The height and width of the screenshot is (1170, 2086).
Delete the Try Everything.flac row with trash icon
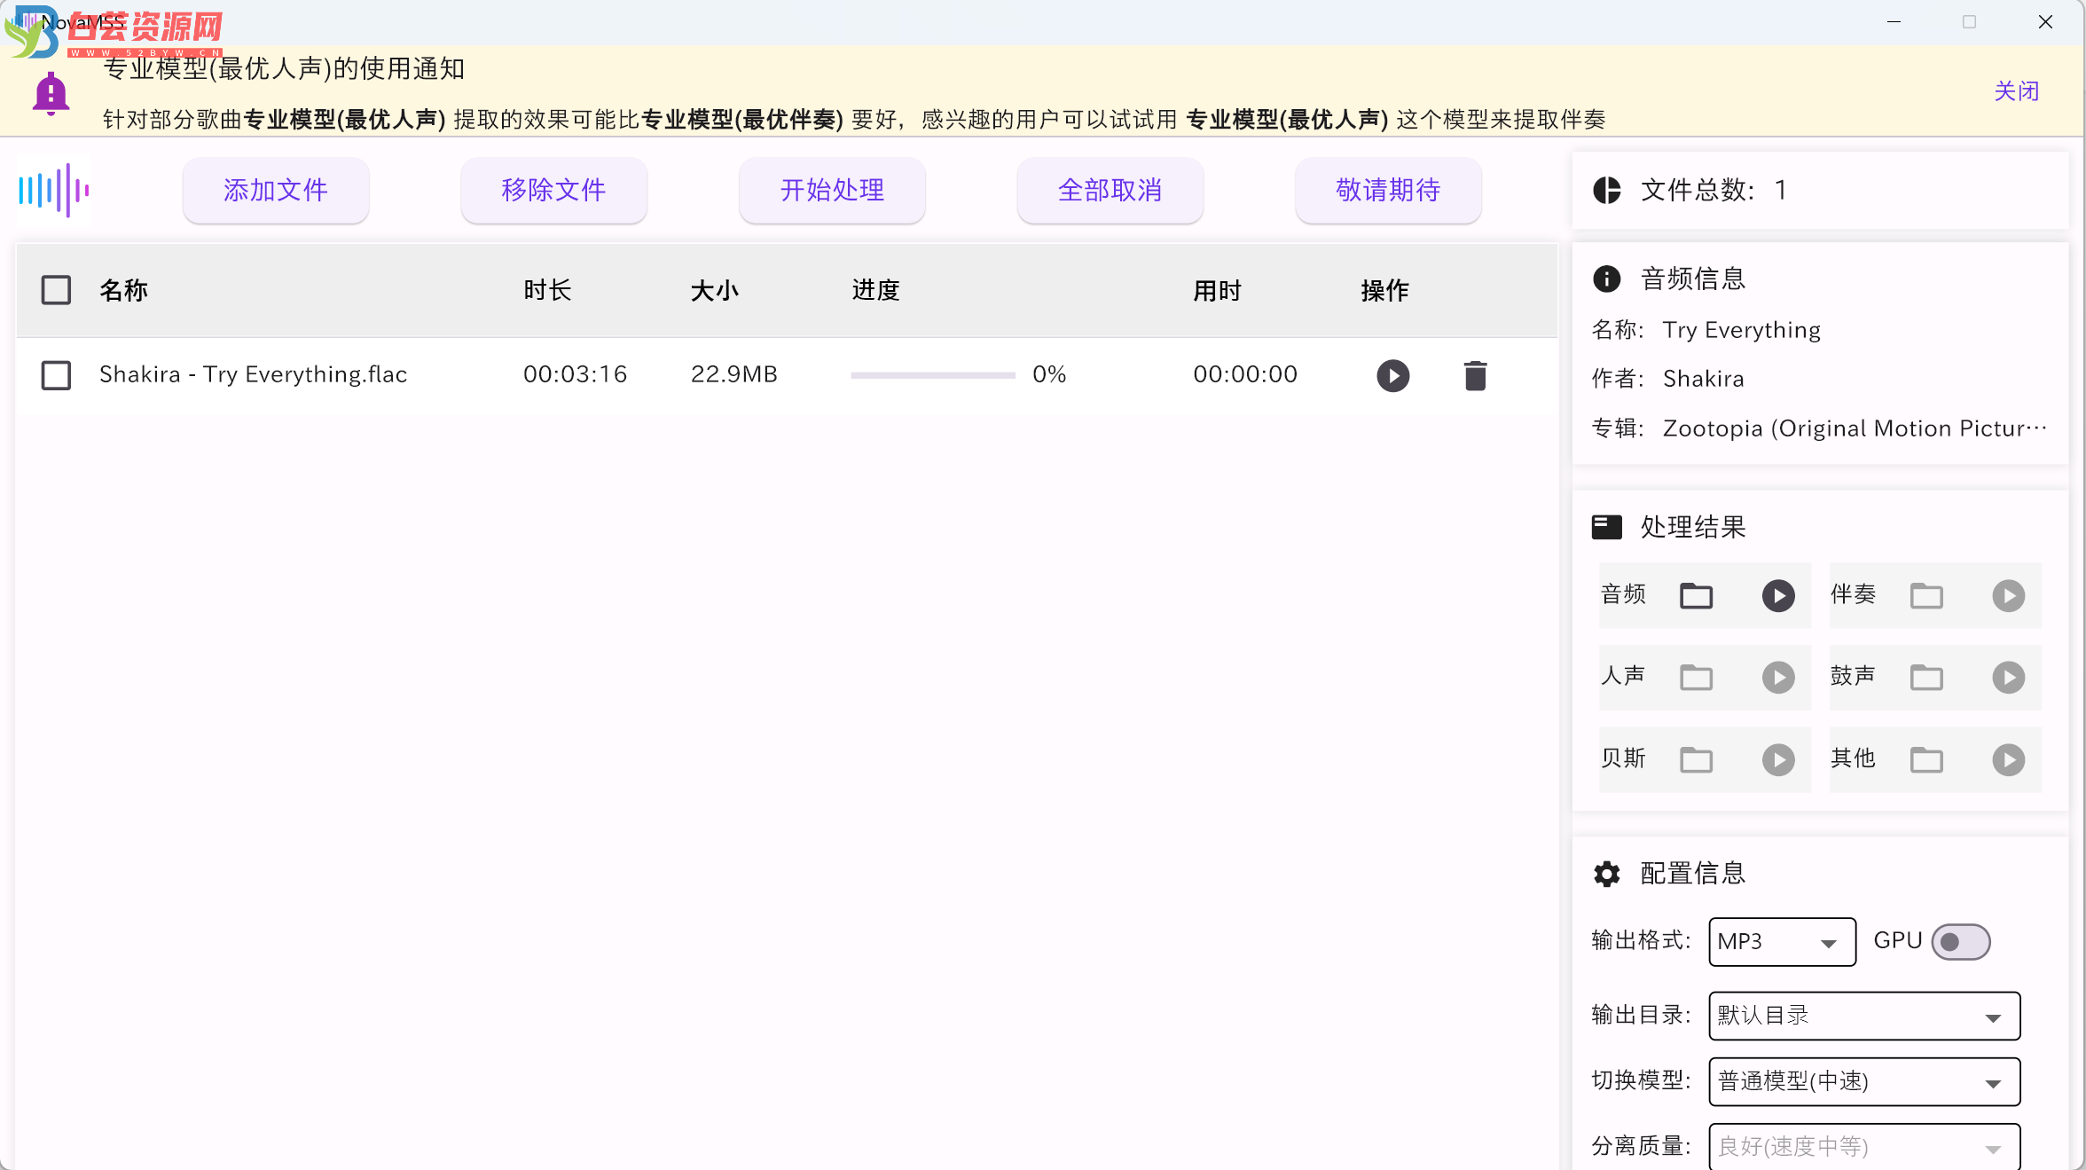tap(1475, 375)
